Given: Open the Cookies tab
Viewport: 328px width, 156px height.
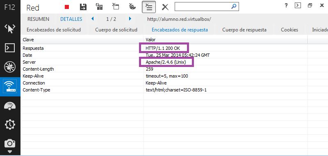Looking at the screenshot, I should 289,30.
